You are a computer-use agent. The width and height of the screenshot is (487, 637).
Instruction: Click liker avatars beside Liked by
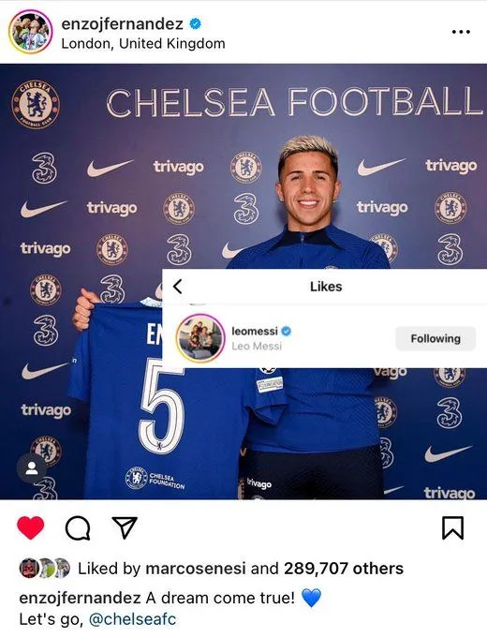(x=44, y=568)
